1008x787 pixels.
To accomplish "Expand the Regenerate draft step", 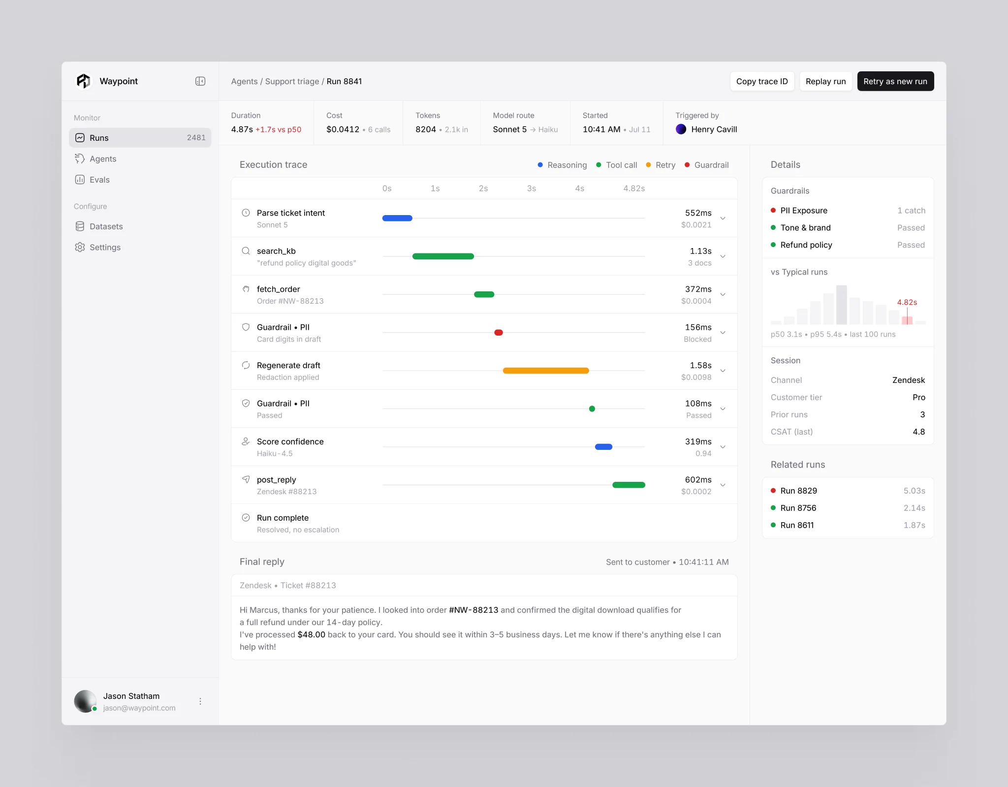I will (723, 371).
